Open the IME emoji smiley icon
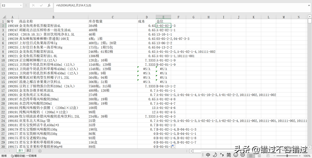This screenshot has height=158, width=312. (x=236, y=155)
